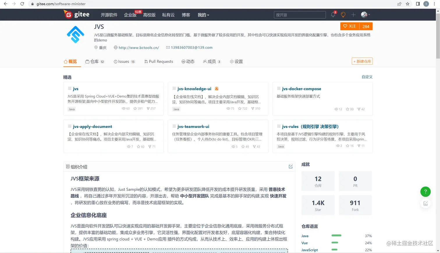Click the feedback edit icon below help
The image size is (440, 253).
pyautogui.click(x=425, y=204)
